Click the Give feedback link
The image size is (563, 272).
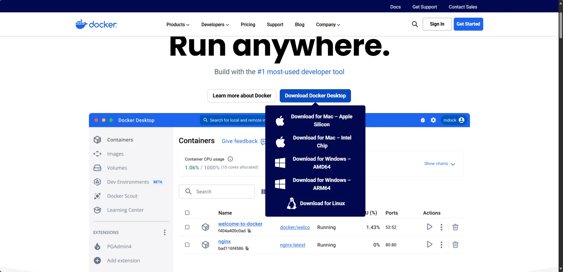[x=240, y=141]
